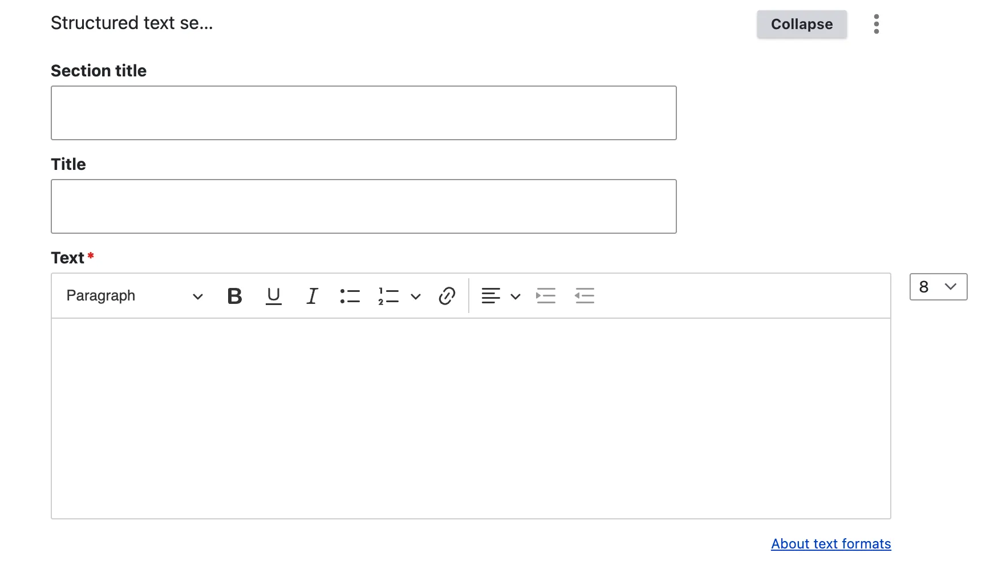Click the insert link icon
Image resolution: width=990 pixels, height=577 pixels.
coord(447,296)
